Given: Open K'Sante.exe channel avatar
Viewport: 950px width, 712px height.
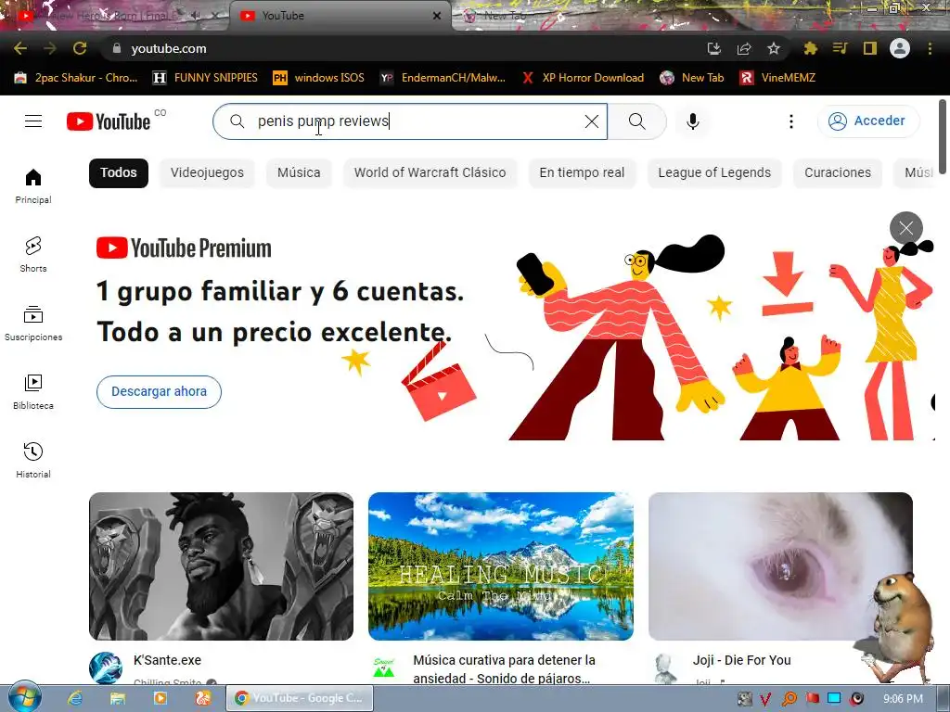Looking at the screenshot, I should pyautogui.click(x=106, y=667).
